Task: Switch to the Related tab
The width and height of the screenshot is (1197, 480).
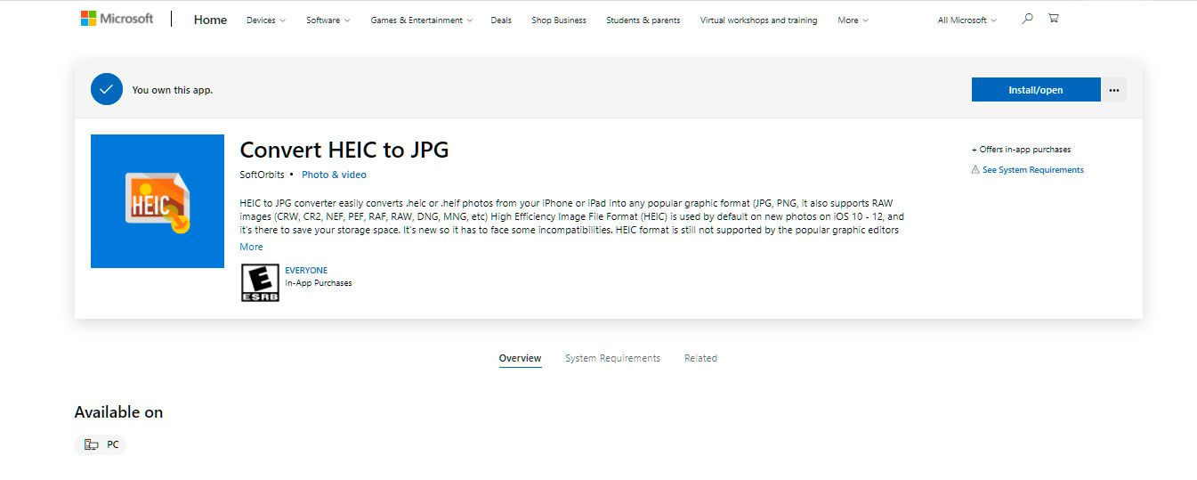Action: 700,358
